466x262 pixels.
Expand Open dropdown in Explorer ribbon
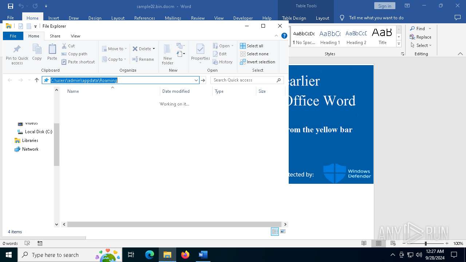[232, 46]
